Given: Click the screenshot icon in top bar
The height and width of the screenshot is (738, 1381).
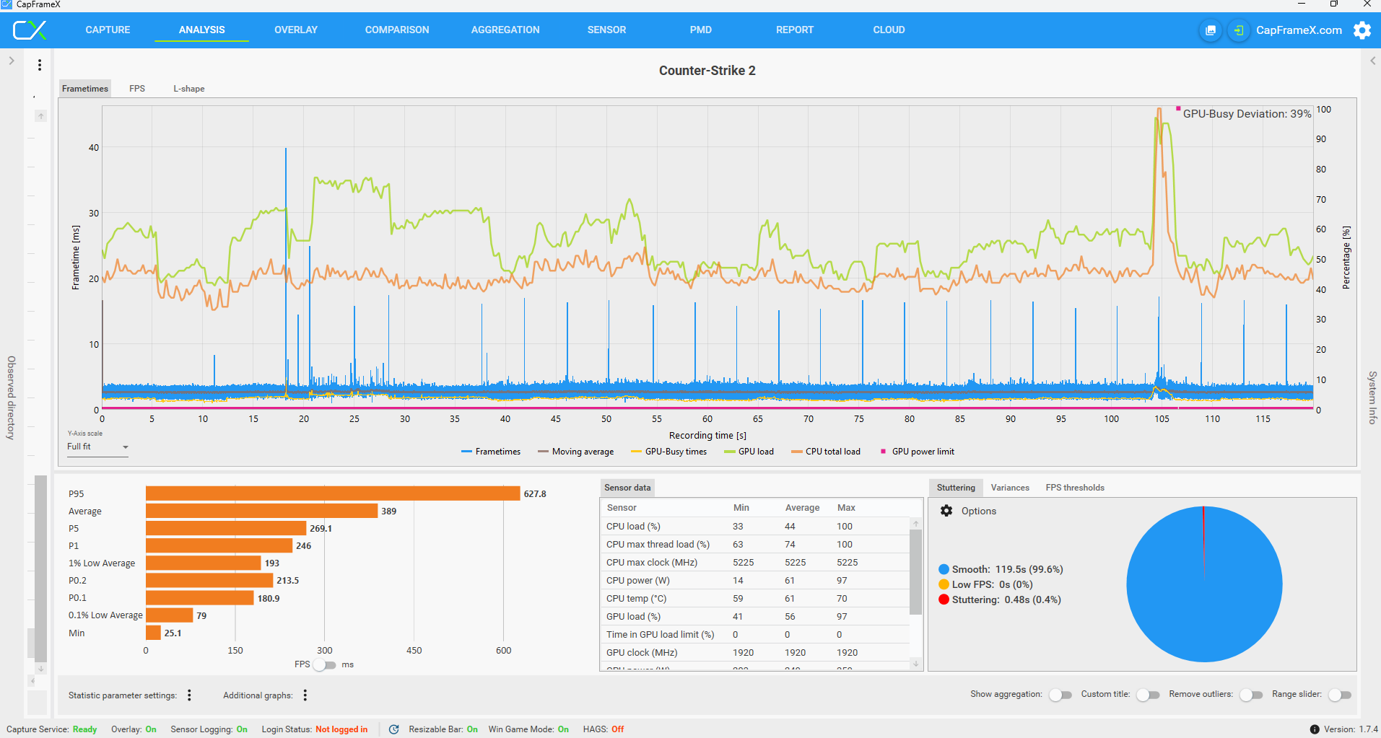Looking at the screenshot, I should coord(1211,30).
